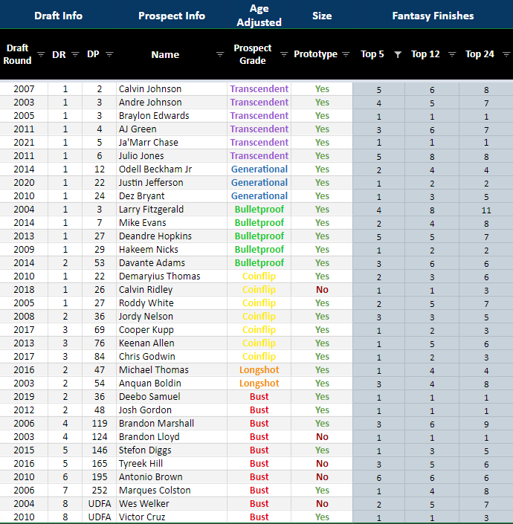The height and width of the screenshot is (524, 513).
Task: Click the Chris Godwin name cell
Action: tap(172, 356)
